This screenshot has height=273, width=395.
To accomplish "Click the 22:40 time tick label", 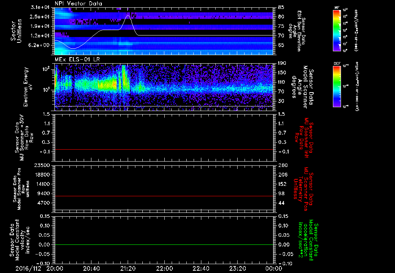I will 201,268.
